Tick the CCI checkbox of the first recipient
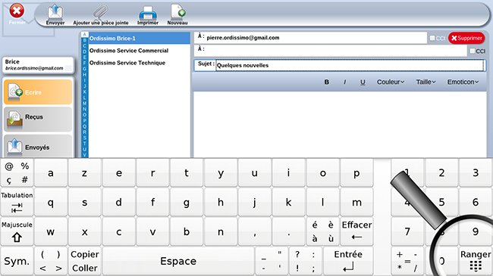This screenshot has width=493, height=276. point(432,38)
